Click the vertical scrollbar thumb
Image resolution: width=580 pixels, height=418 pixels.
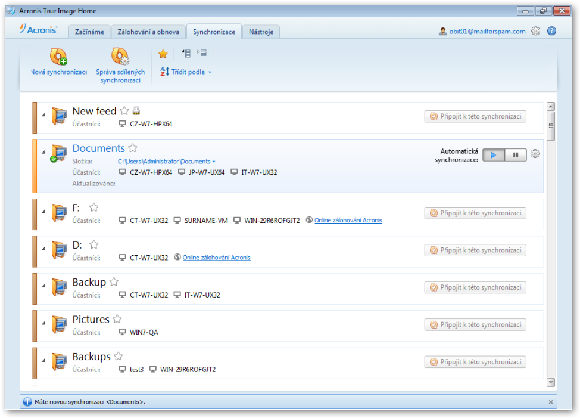551,126
